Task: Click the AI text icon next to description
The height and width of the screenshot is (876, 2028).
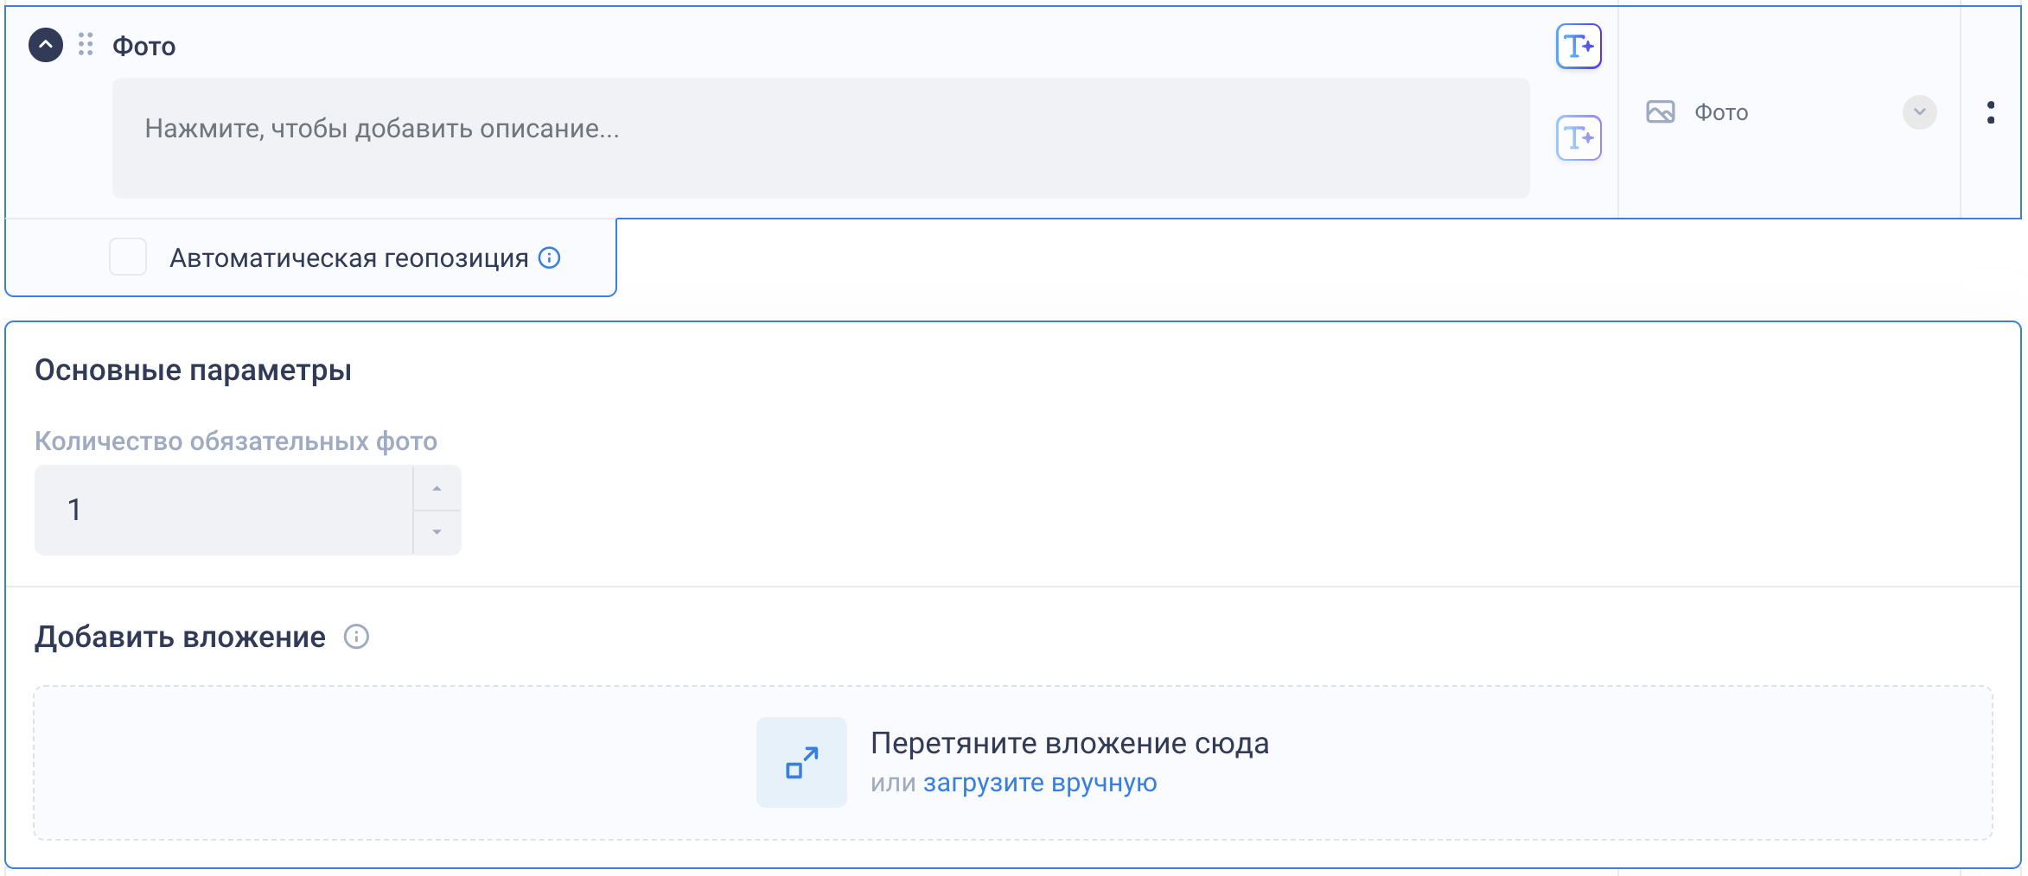Action: click(1578, 138)
